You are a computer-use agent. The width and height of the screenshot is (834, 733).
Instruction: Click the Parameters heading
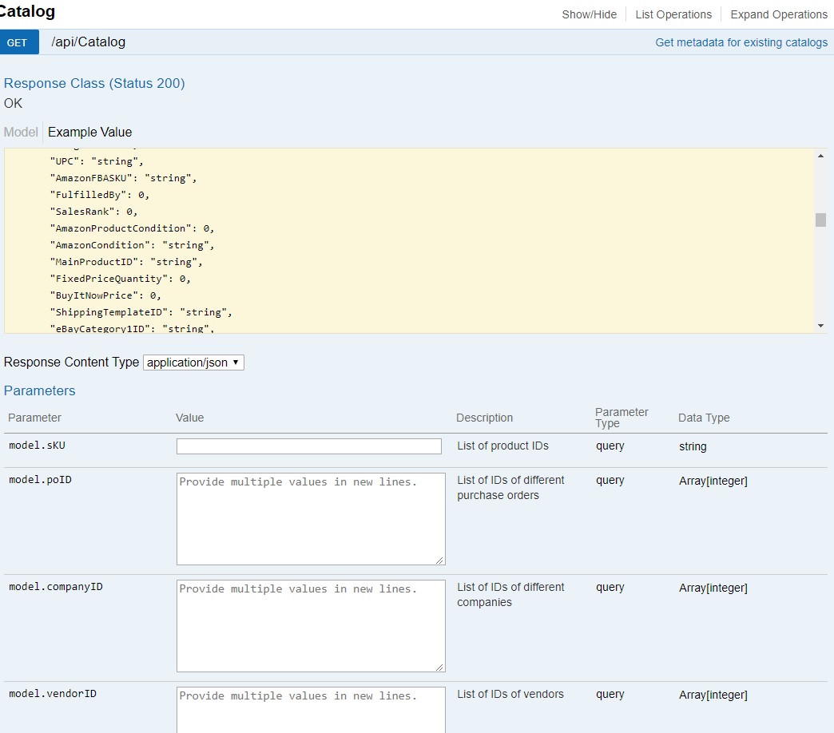39,390
